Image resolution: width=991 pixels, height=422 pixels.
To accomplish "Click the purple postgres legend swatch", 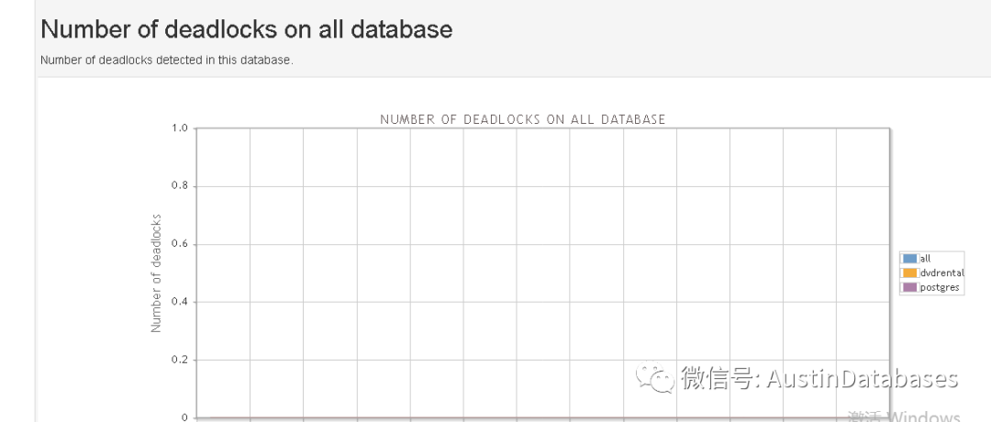I will (909, 287).
